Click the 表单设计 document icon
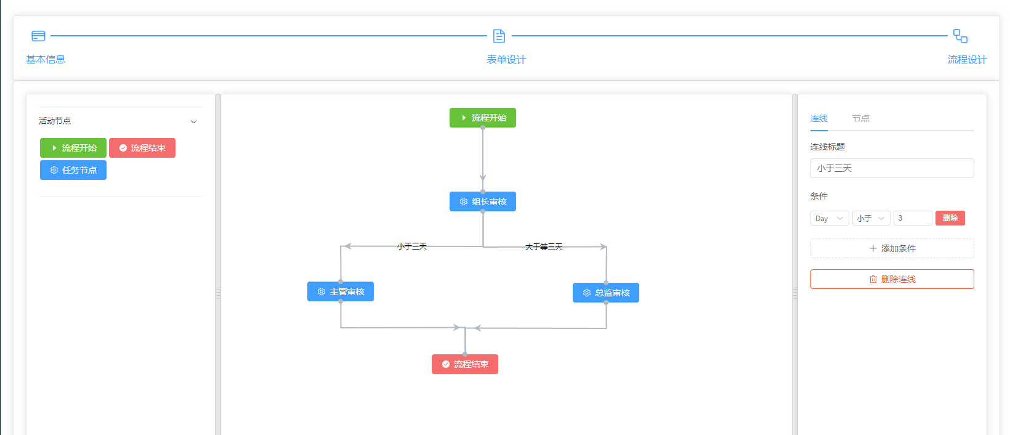1010x435 pixels. click(499, 36)
